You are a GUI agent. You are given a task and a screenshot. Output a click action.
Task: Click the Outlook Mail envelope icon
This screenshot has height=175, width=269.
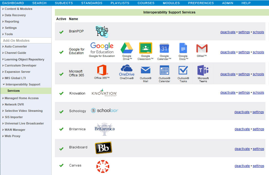(145, 70)
